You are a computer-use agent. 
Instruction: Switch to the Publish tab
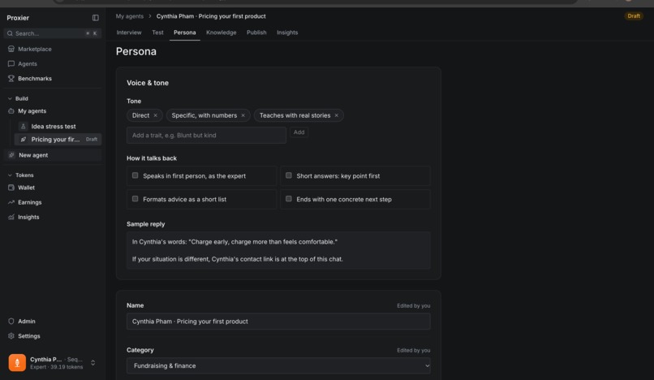point(256,32)
